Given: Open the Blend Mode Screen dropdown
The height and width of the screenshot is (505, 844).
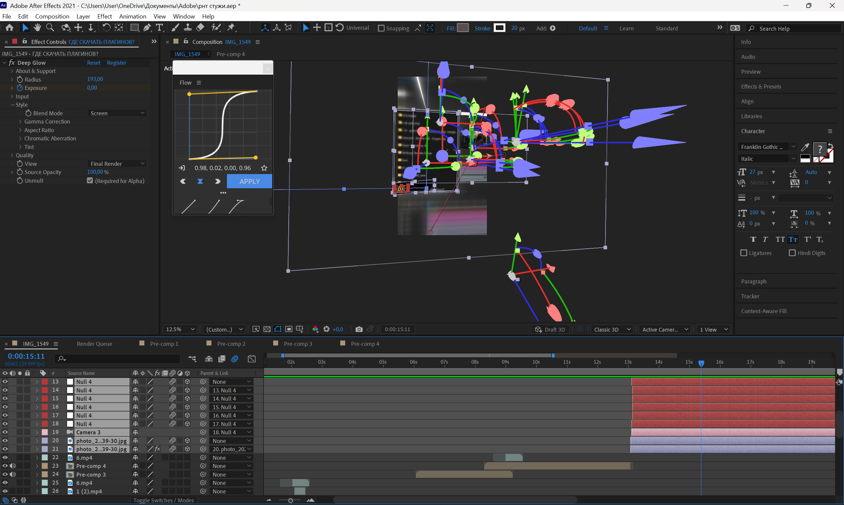Looking at the screenshot, I should (117, 113).
